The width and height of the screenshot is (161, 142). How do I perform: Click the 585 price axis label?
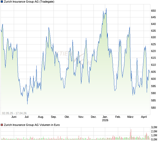153,100
